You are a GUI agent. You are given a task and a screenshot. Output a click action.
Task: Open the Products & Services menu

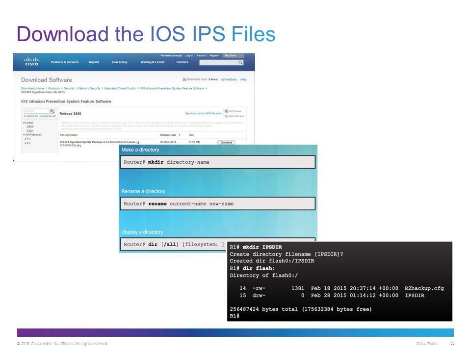[65, 62]
